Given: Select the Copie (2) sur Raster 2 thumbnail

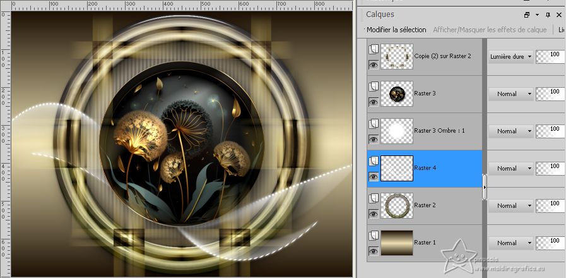Looking at the screenshot, I should coord(397,56).
